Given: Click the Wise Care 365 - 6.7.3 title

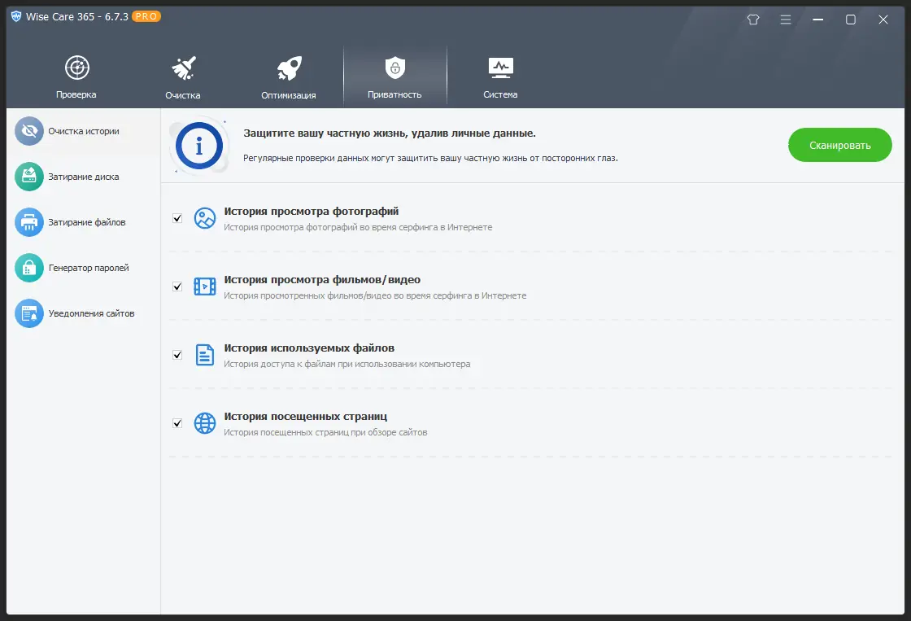Looking at the screenshot, I should 77,16.
